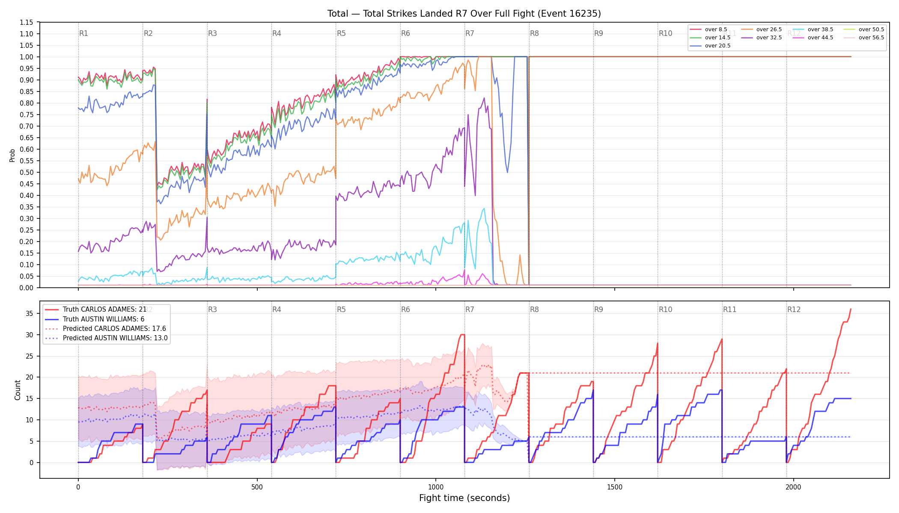Click the R9 round label in count chart

pyautogui.click(x=598, y=310)
